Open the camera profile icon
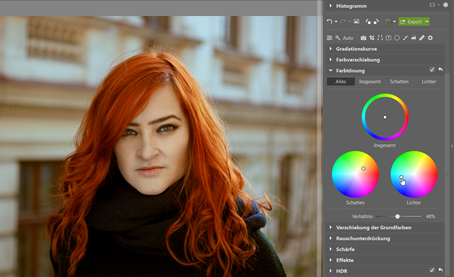The width and height of the screenshot is (454, 277). 363,38
